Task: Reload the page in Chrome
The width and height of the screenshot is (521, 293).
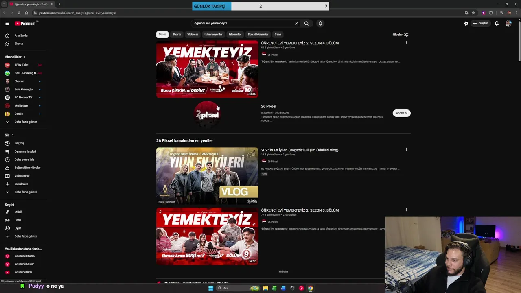Action: (x=19, y=13)
